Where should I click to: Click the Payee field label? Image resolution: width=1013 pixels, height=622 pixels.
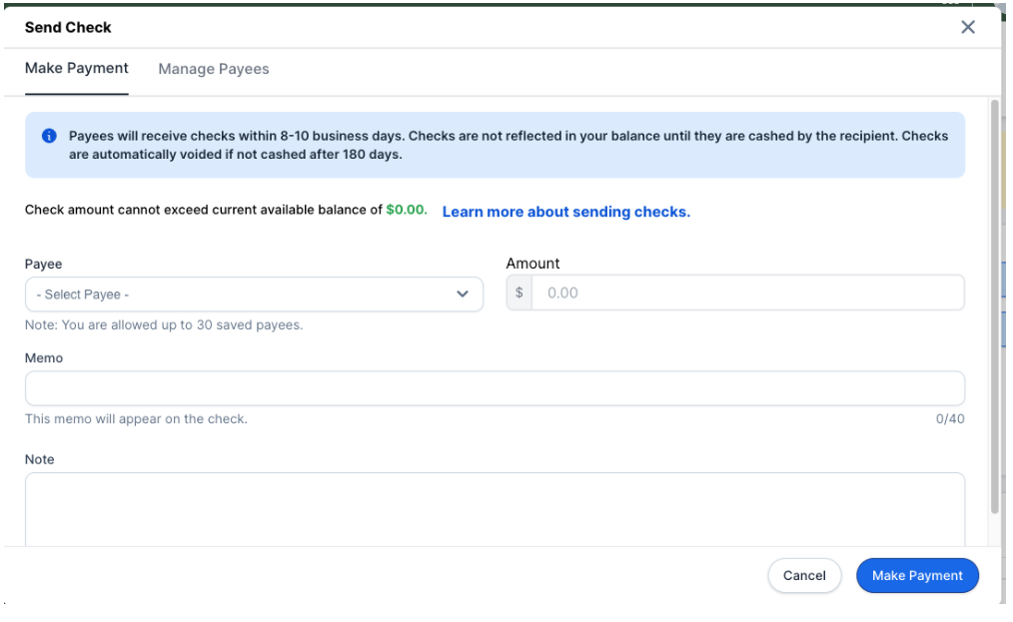click(x=43, y=265)
